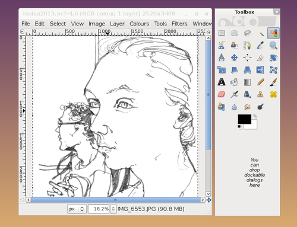The height and width of the screenshot is (227, 297).
Task: Select the Clone stamp tool
Action: (260, 94)
